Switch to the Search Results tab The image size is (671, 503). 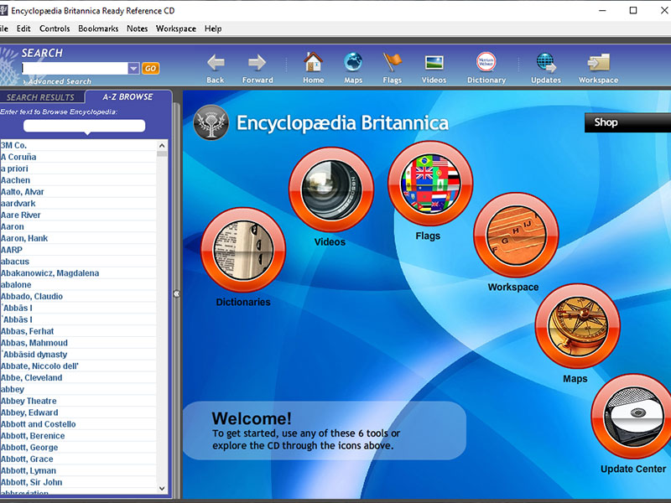40,97
